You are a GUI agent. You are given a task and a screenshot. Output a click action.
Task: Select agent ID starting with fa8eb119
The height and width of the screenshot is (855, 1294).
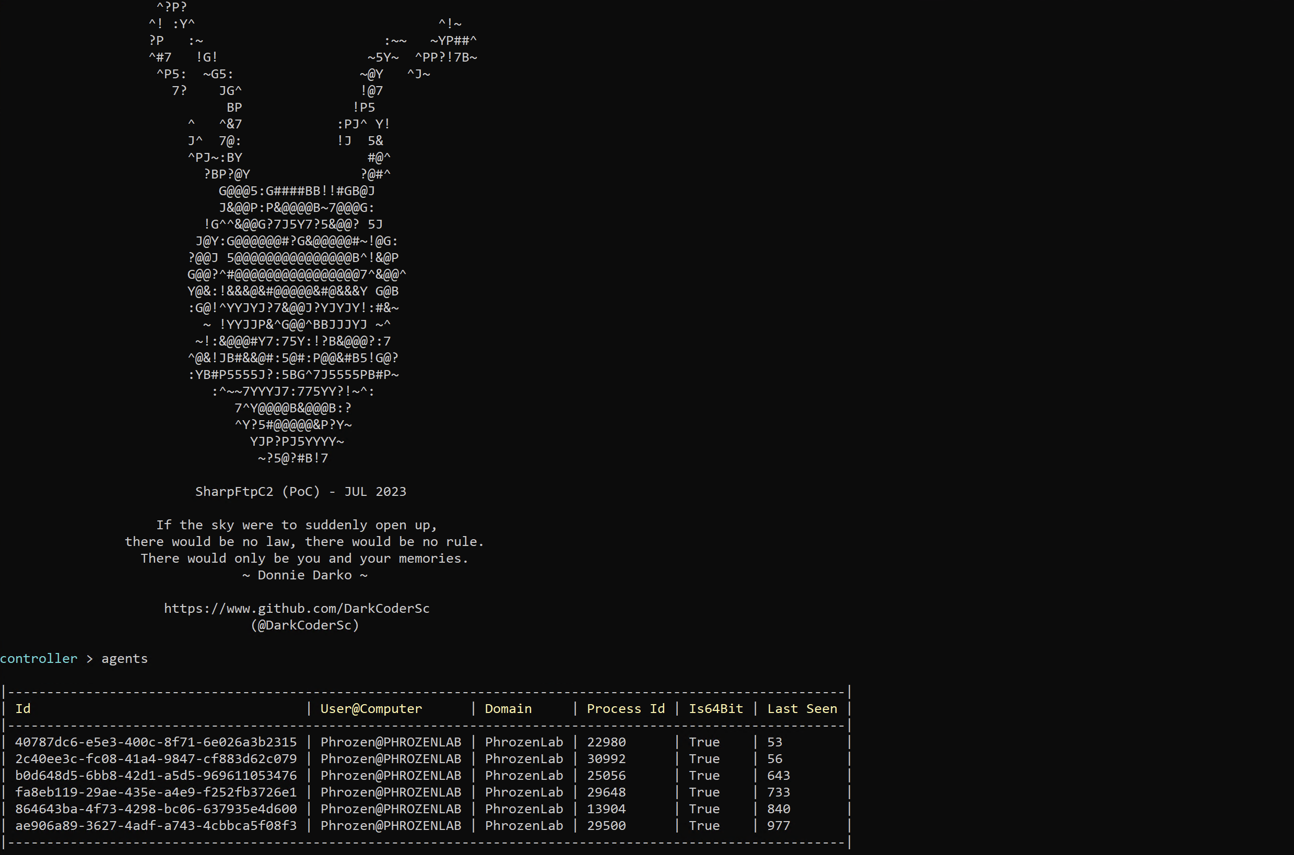[156, 792]
